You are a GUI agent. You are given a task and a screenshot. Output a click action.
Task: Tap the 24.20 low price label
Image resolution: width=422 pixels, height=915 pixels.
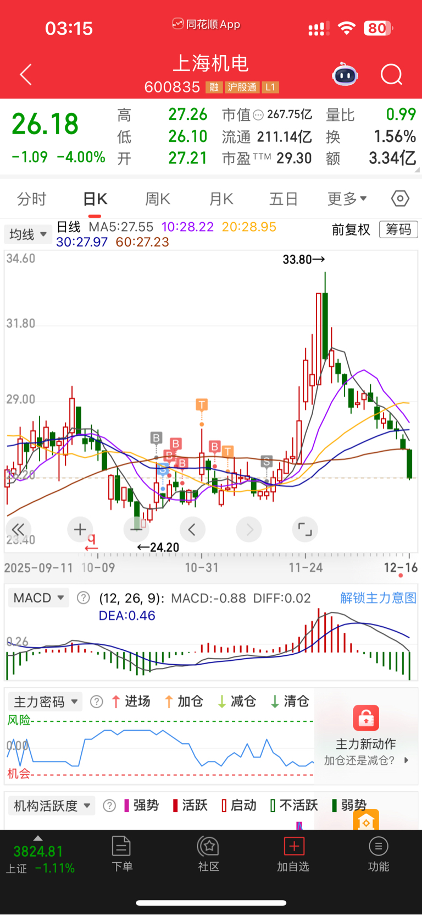(x=158, y=547)
